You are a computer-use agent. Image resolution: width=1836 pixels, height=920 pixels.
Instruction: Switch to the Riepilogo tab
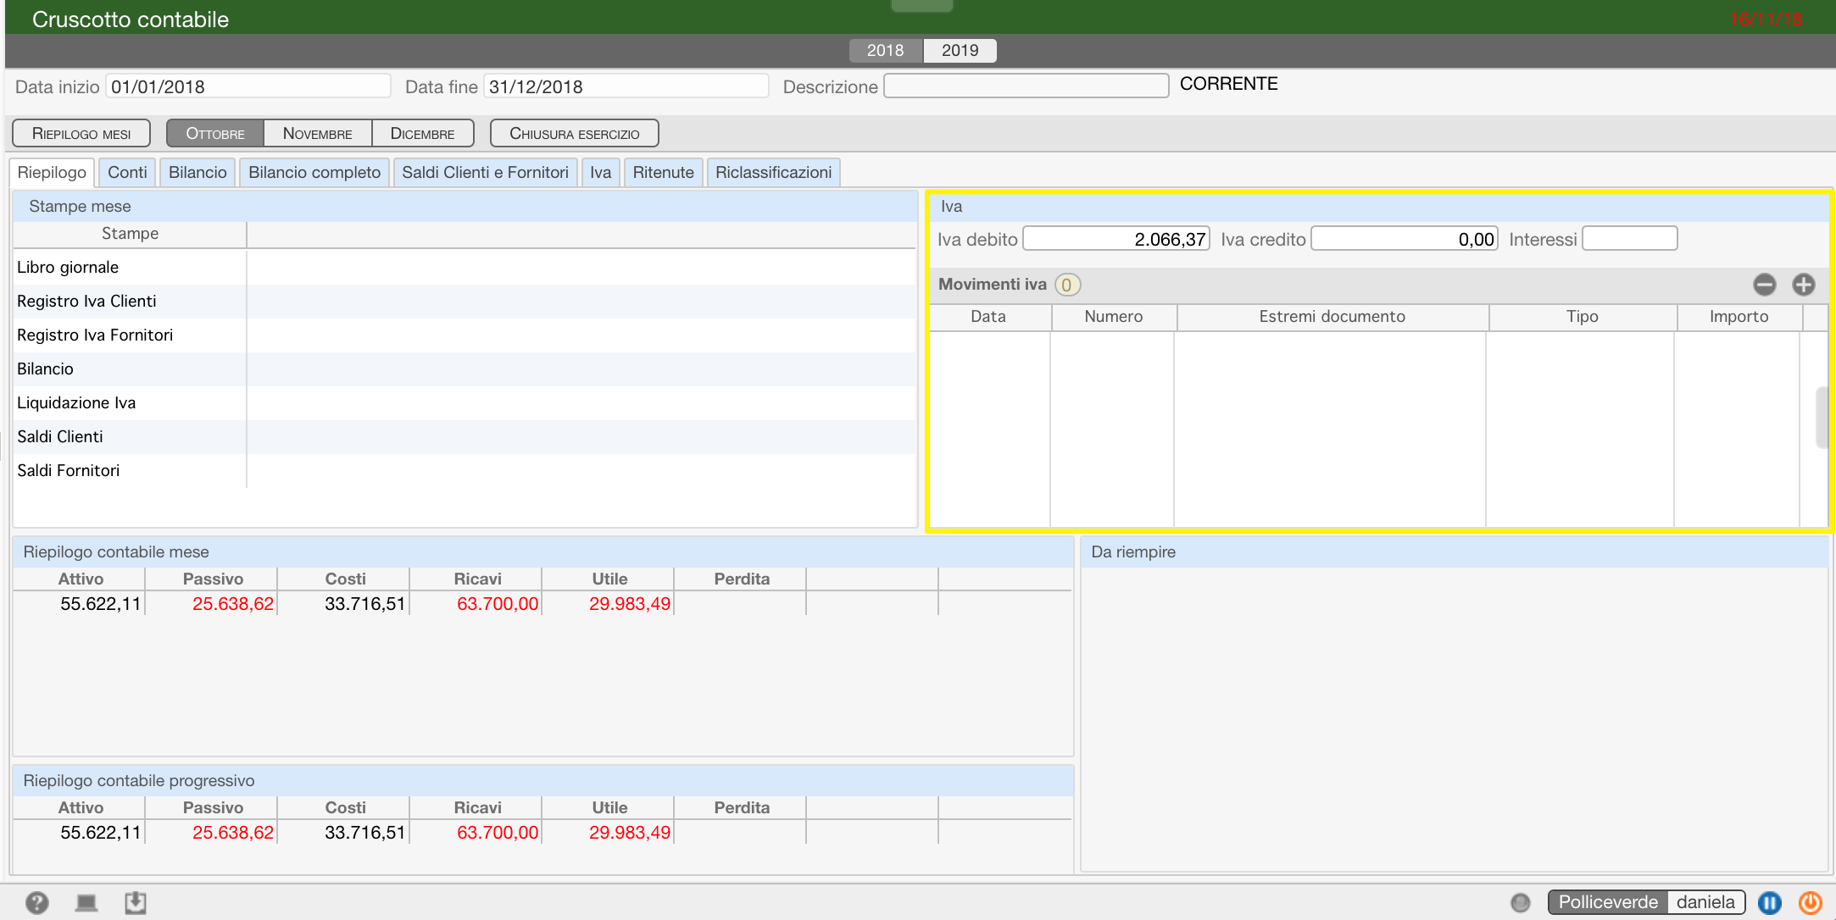(52, 173)
